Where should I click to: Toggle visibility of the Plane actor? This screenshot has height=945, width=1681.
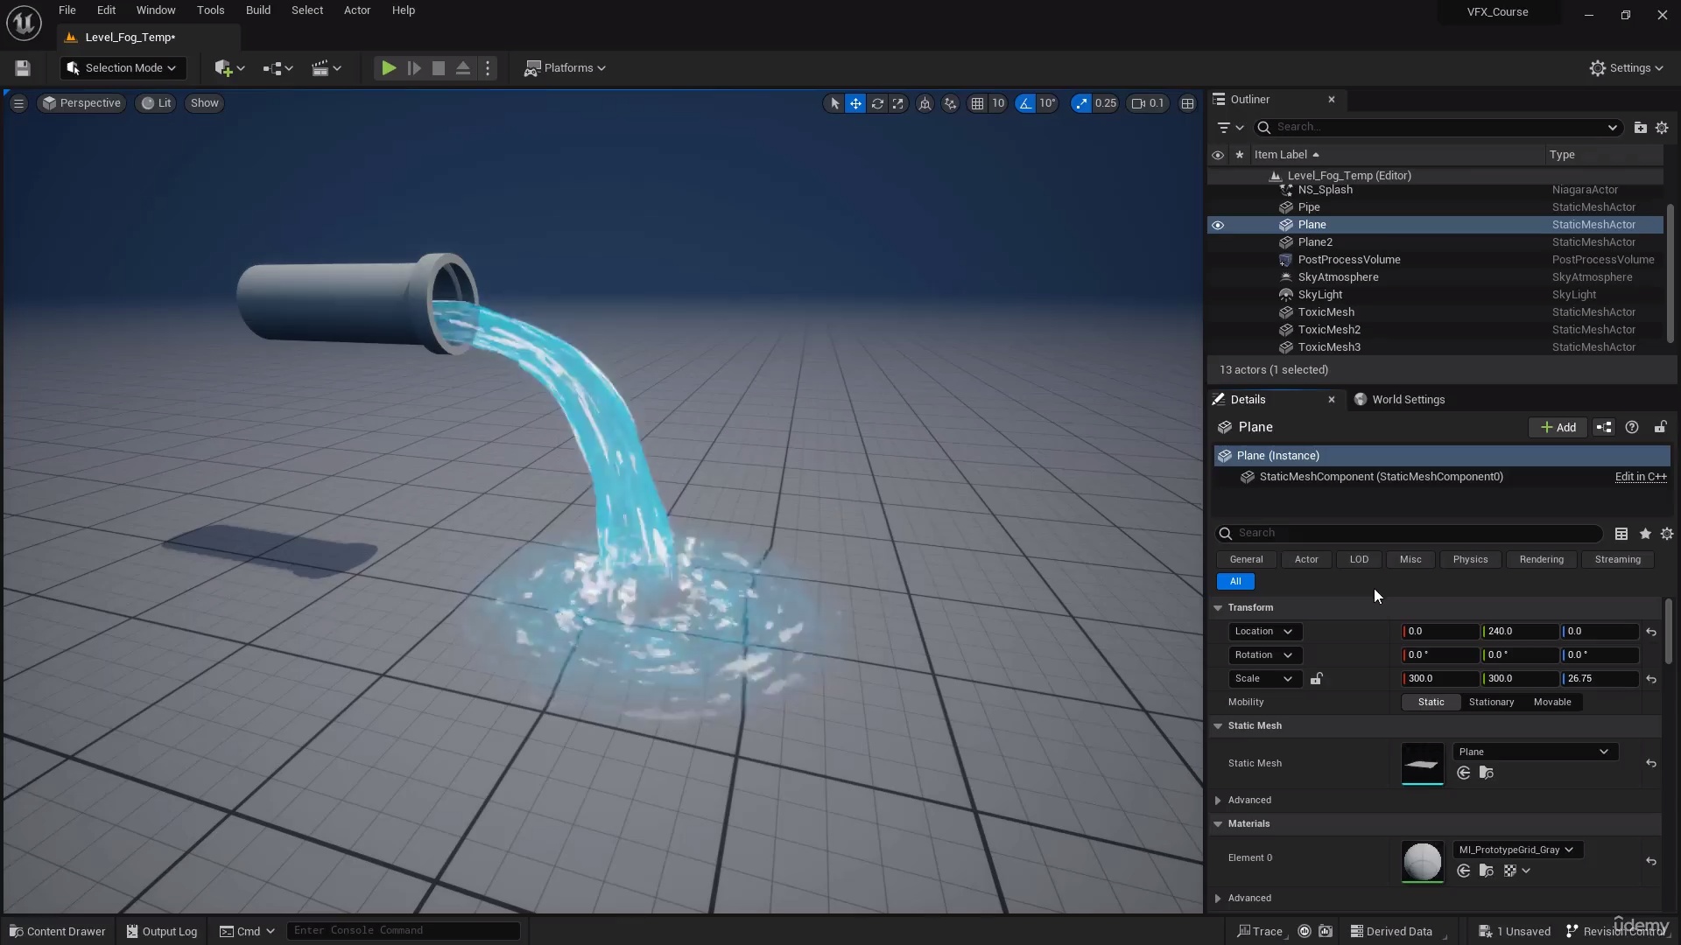point(1218,225)
